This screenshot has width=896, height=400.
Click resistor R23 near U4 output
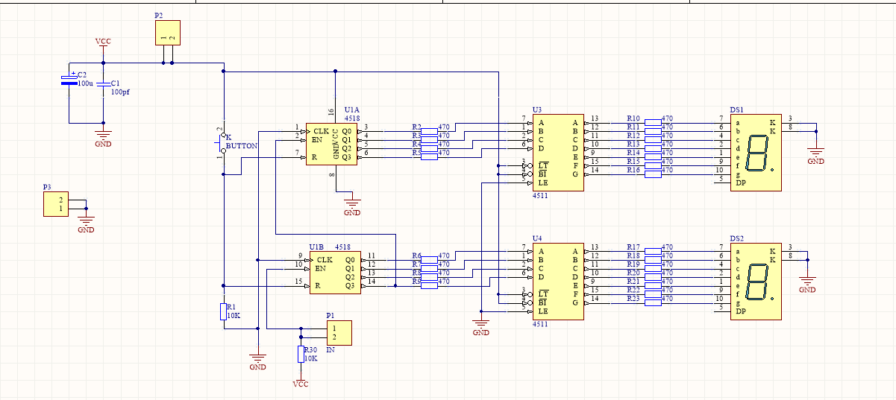click(x=653, y=299)
